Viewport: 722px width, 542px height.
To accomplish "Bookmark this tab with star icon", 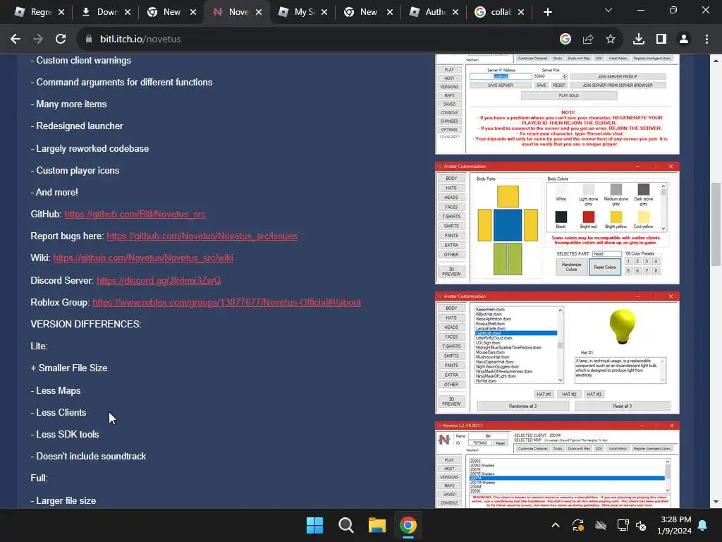I will [611, 40].
